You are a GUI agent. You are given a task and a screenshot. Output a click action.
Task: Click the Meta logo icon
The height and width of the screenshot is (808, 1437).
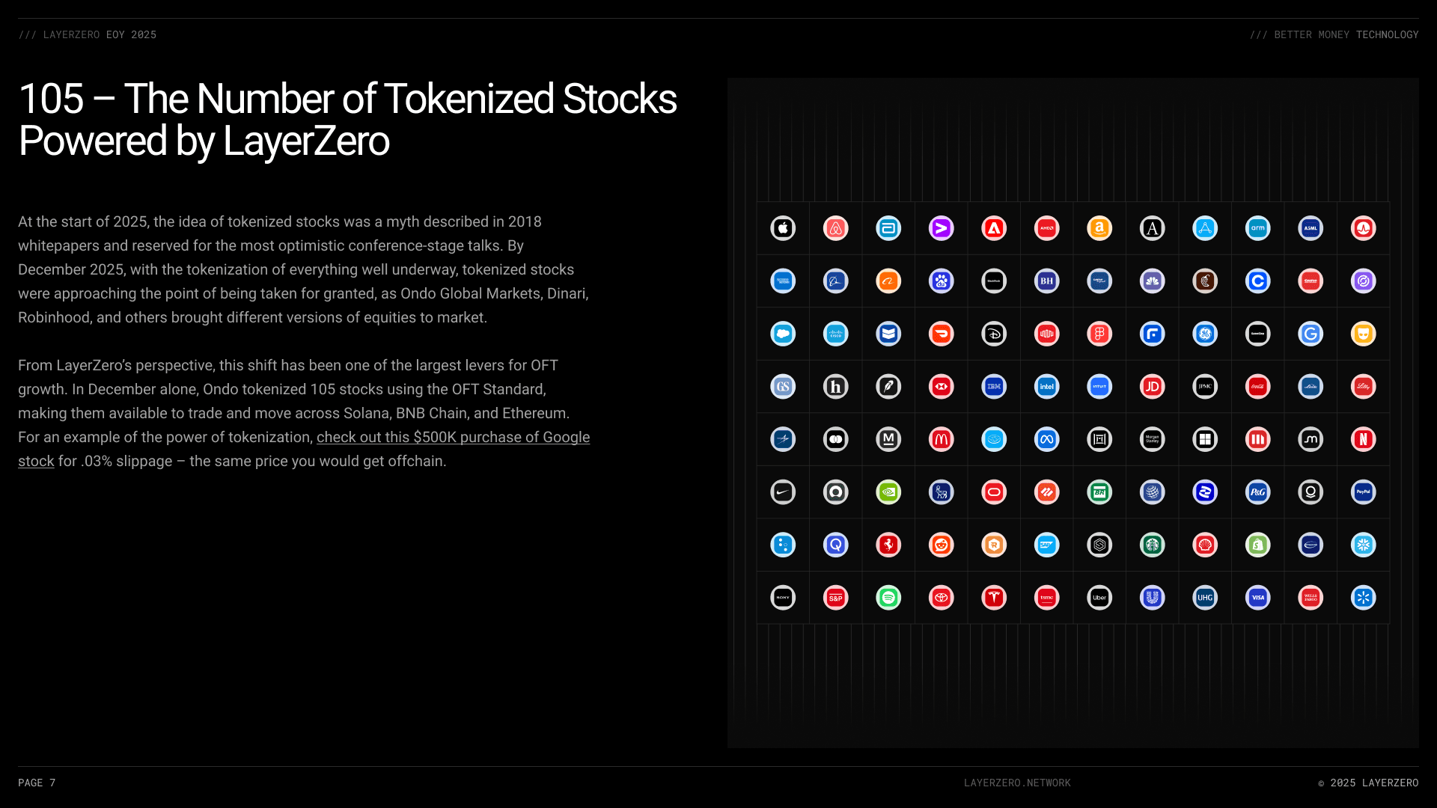coord(1046,439)
